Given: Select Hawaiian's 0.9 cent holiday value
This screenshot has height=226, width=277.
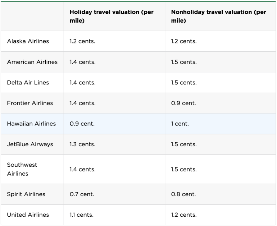Looking at the screenshot, I should [82, 124].
